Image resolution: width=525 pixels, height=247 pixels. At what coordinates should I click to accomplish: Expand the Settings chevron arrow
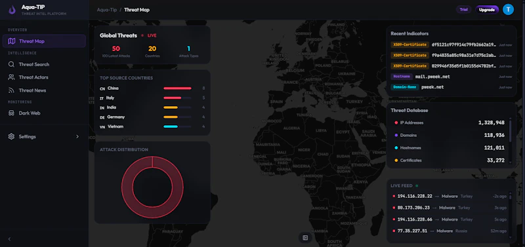point(77,136)
